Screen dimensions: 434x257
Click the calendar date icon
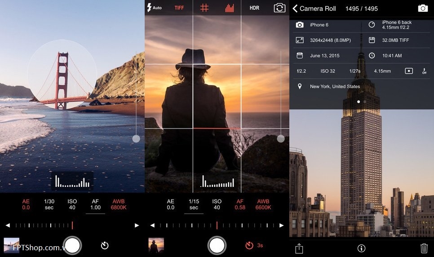click(300, 55)
